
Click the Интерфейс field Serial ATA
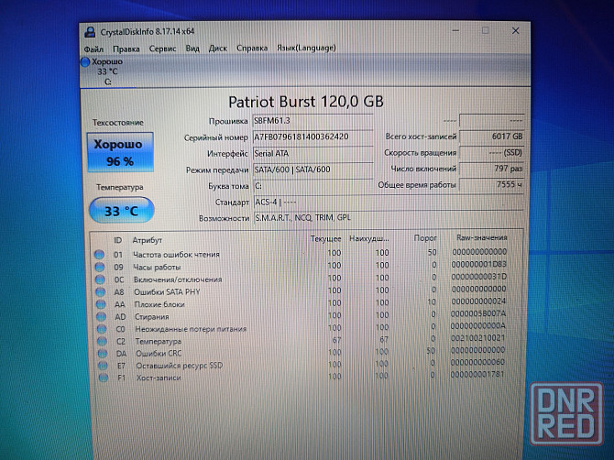[x=312, y=153]
